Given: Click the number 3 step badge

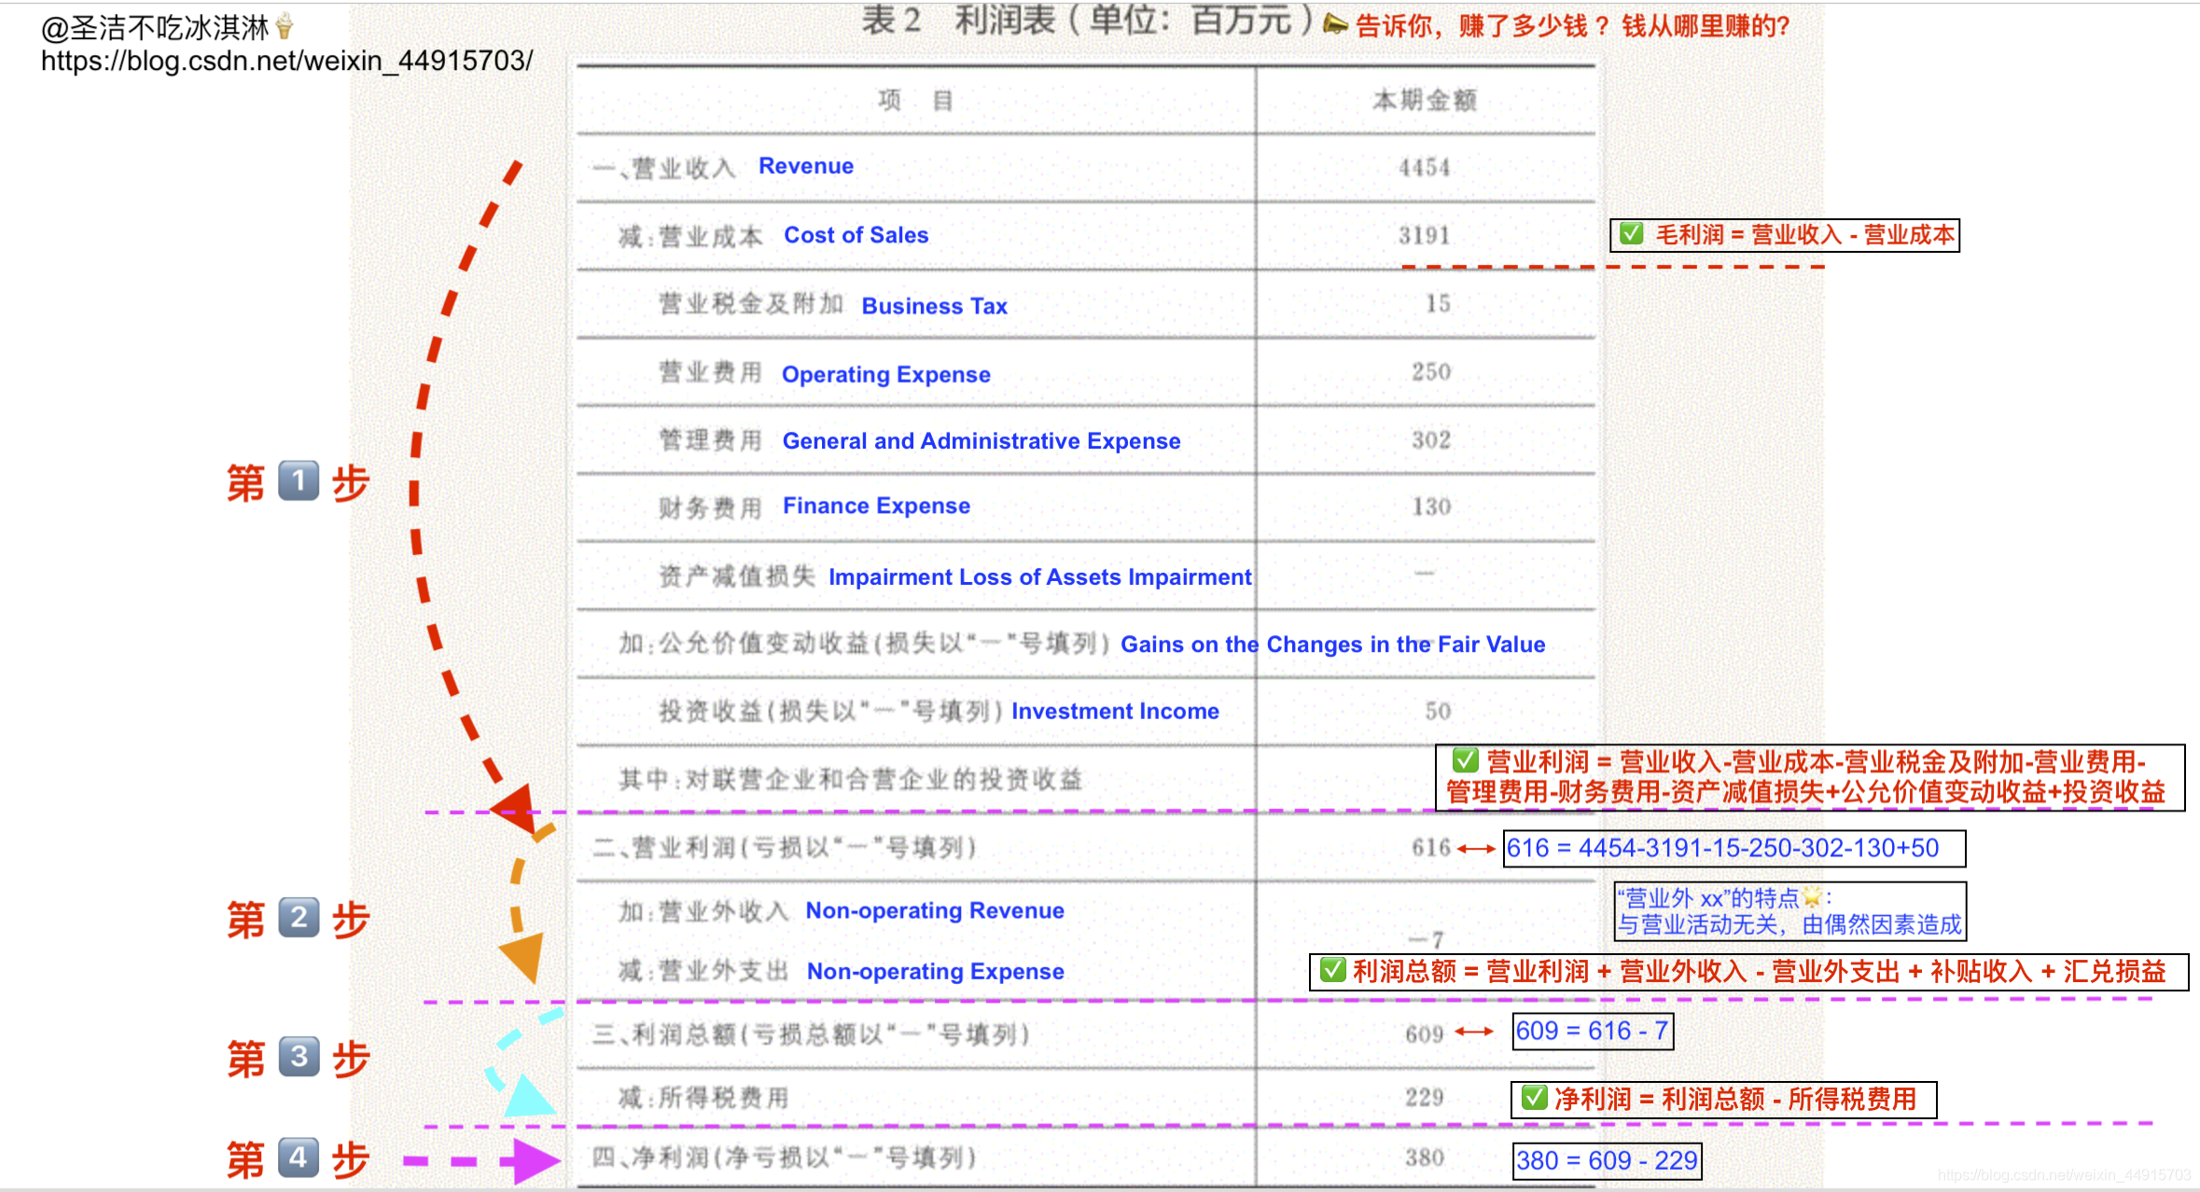Looking at the screenshot, I should pos(299,1057).
